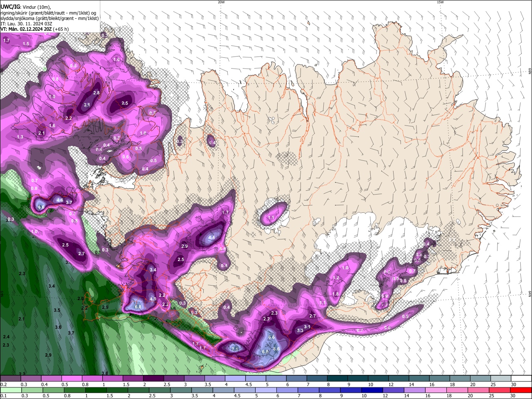Pick the pale green 0.1–0.3 swatch in lower legend
532x399 pixels.
tap(11, 390)
